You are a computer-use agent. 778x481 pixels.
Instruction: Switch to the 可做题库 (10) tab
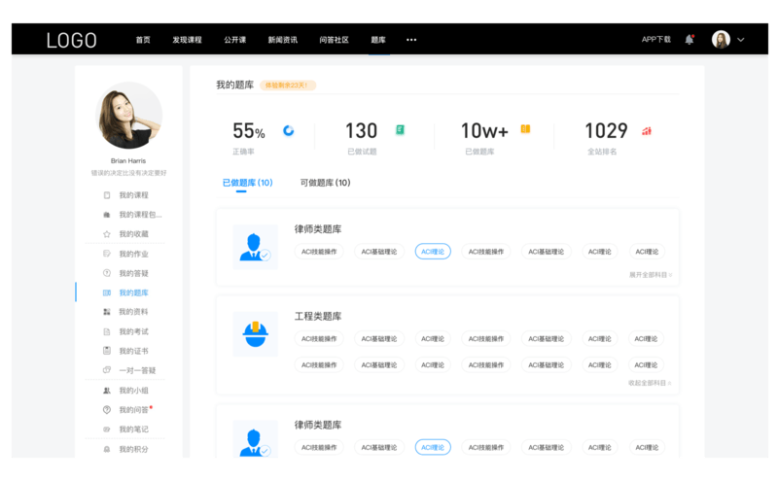[x=325, y=183]
